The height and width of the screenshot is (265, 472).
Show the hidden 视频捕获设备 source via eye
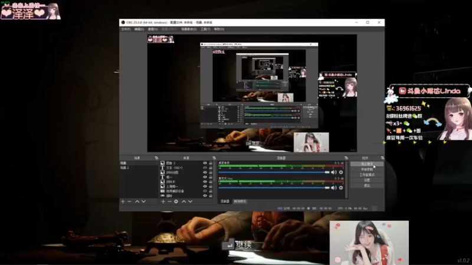click(205, 191)
